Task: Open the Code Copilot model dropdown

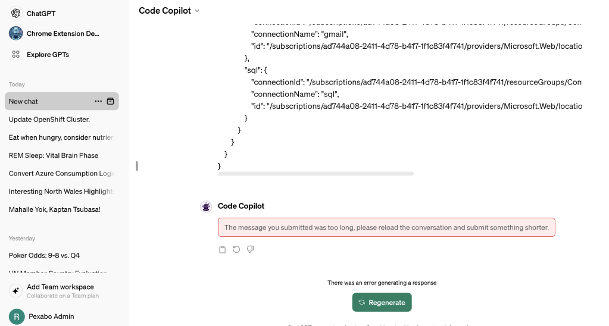Action: coord(169,11)
